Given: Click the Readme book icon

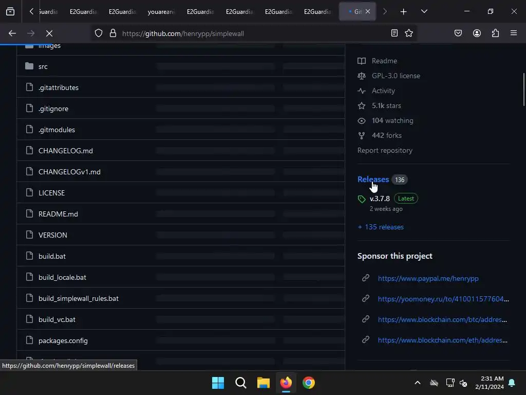Looking at the screenshot, I should pyautogui.click(x=362, y=61).
